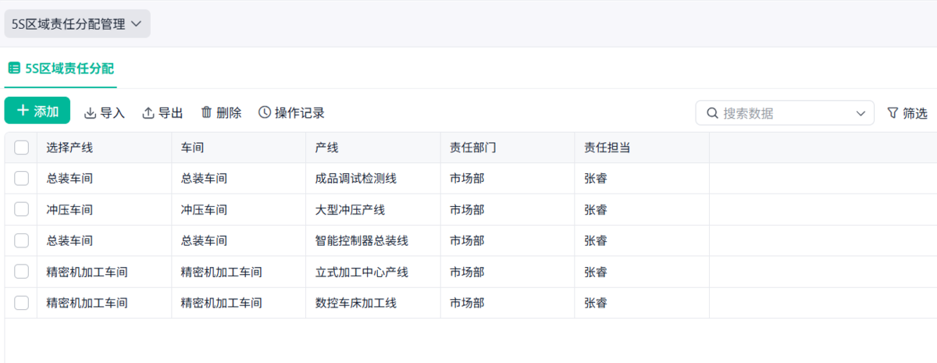
Task: Click the 添加 button
Action: pyautogui.click(x=37, y=111)
